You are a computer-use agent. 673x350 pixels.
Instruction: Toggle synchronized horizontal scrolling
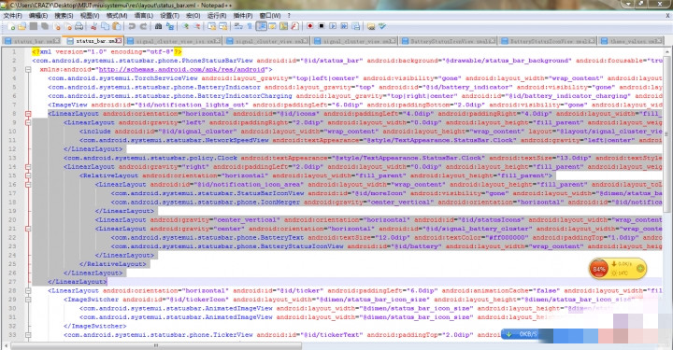[x=223, y=26]
